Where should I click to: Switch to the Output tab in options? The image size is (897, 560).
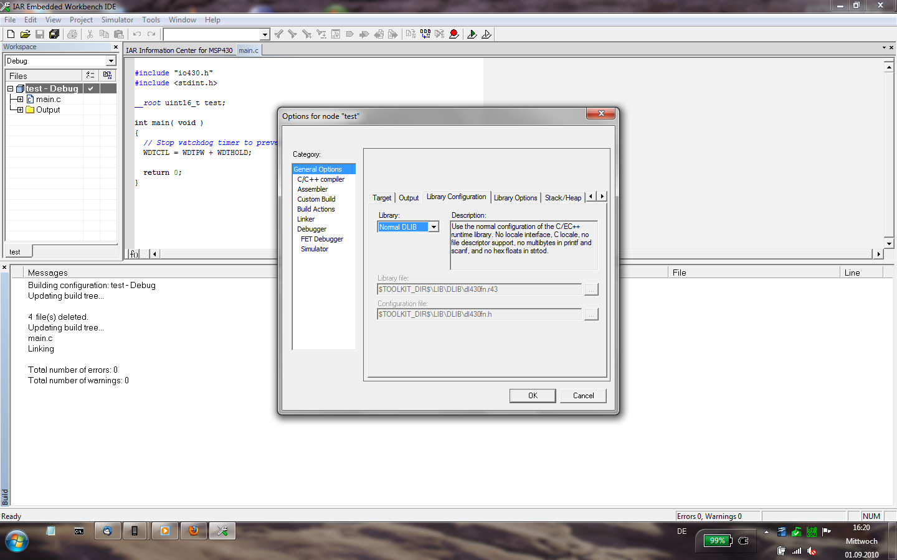tap(409, 198)
